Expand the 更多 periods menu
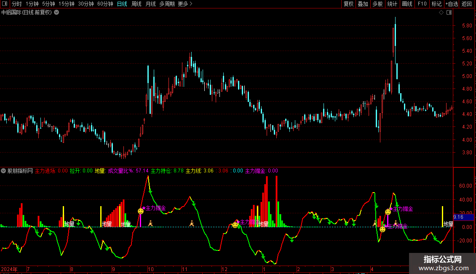This screenshot has width=476, height=274. click(x=185, y=4)
